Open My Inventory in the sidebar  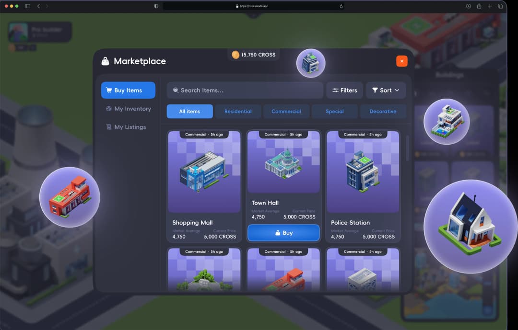tap(128, 109)
